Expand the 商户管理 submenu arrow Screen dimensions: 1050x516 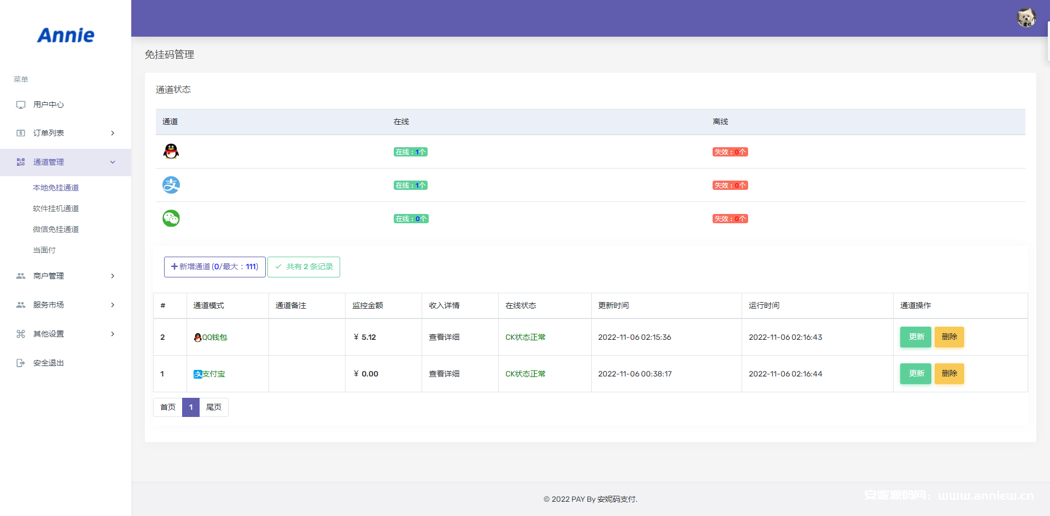(113, 276)
